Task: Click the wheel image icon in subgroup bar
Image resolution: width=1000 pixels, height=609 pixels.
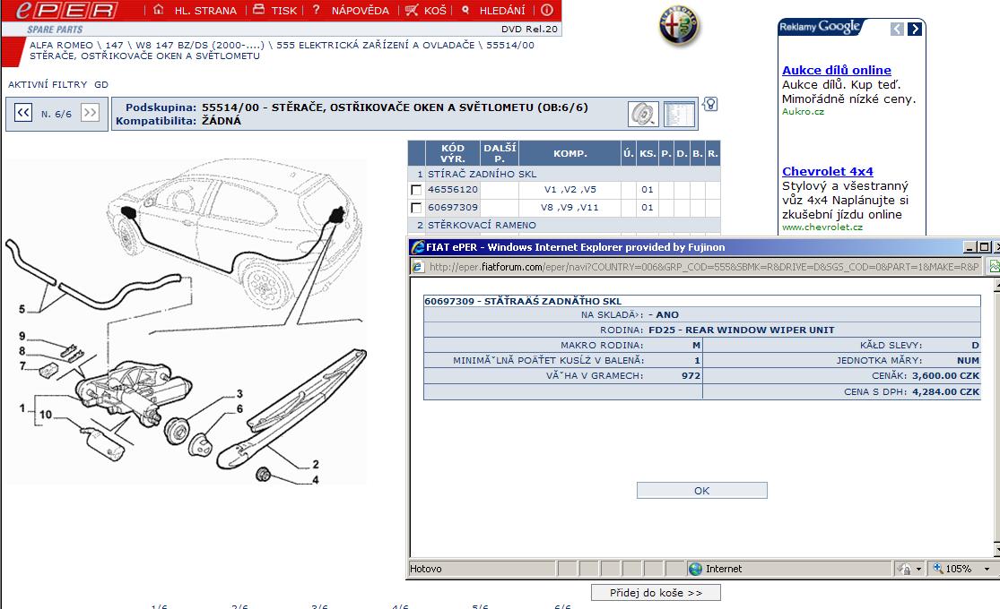Action: tap(642, 114)
